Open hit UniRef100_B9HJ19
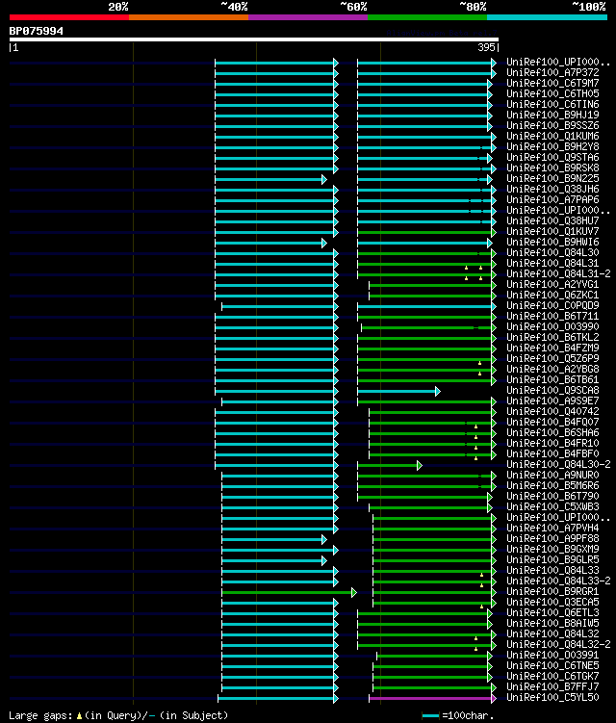This screenshot has height=723, width=616. (x=552, y=116)
